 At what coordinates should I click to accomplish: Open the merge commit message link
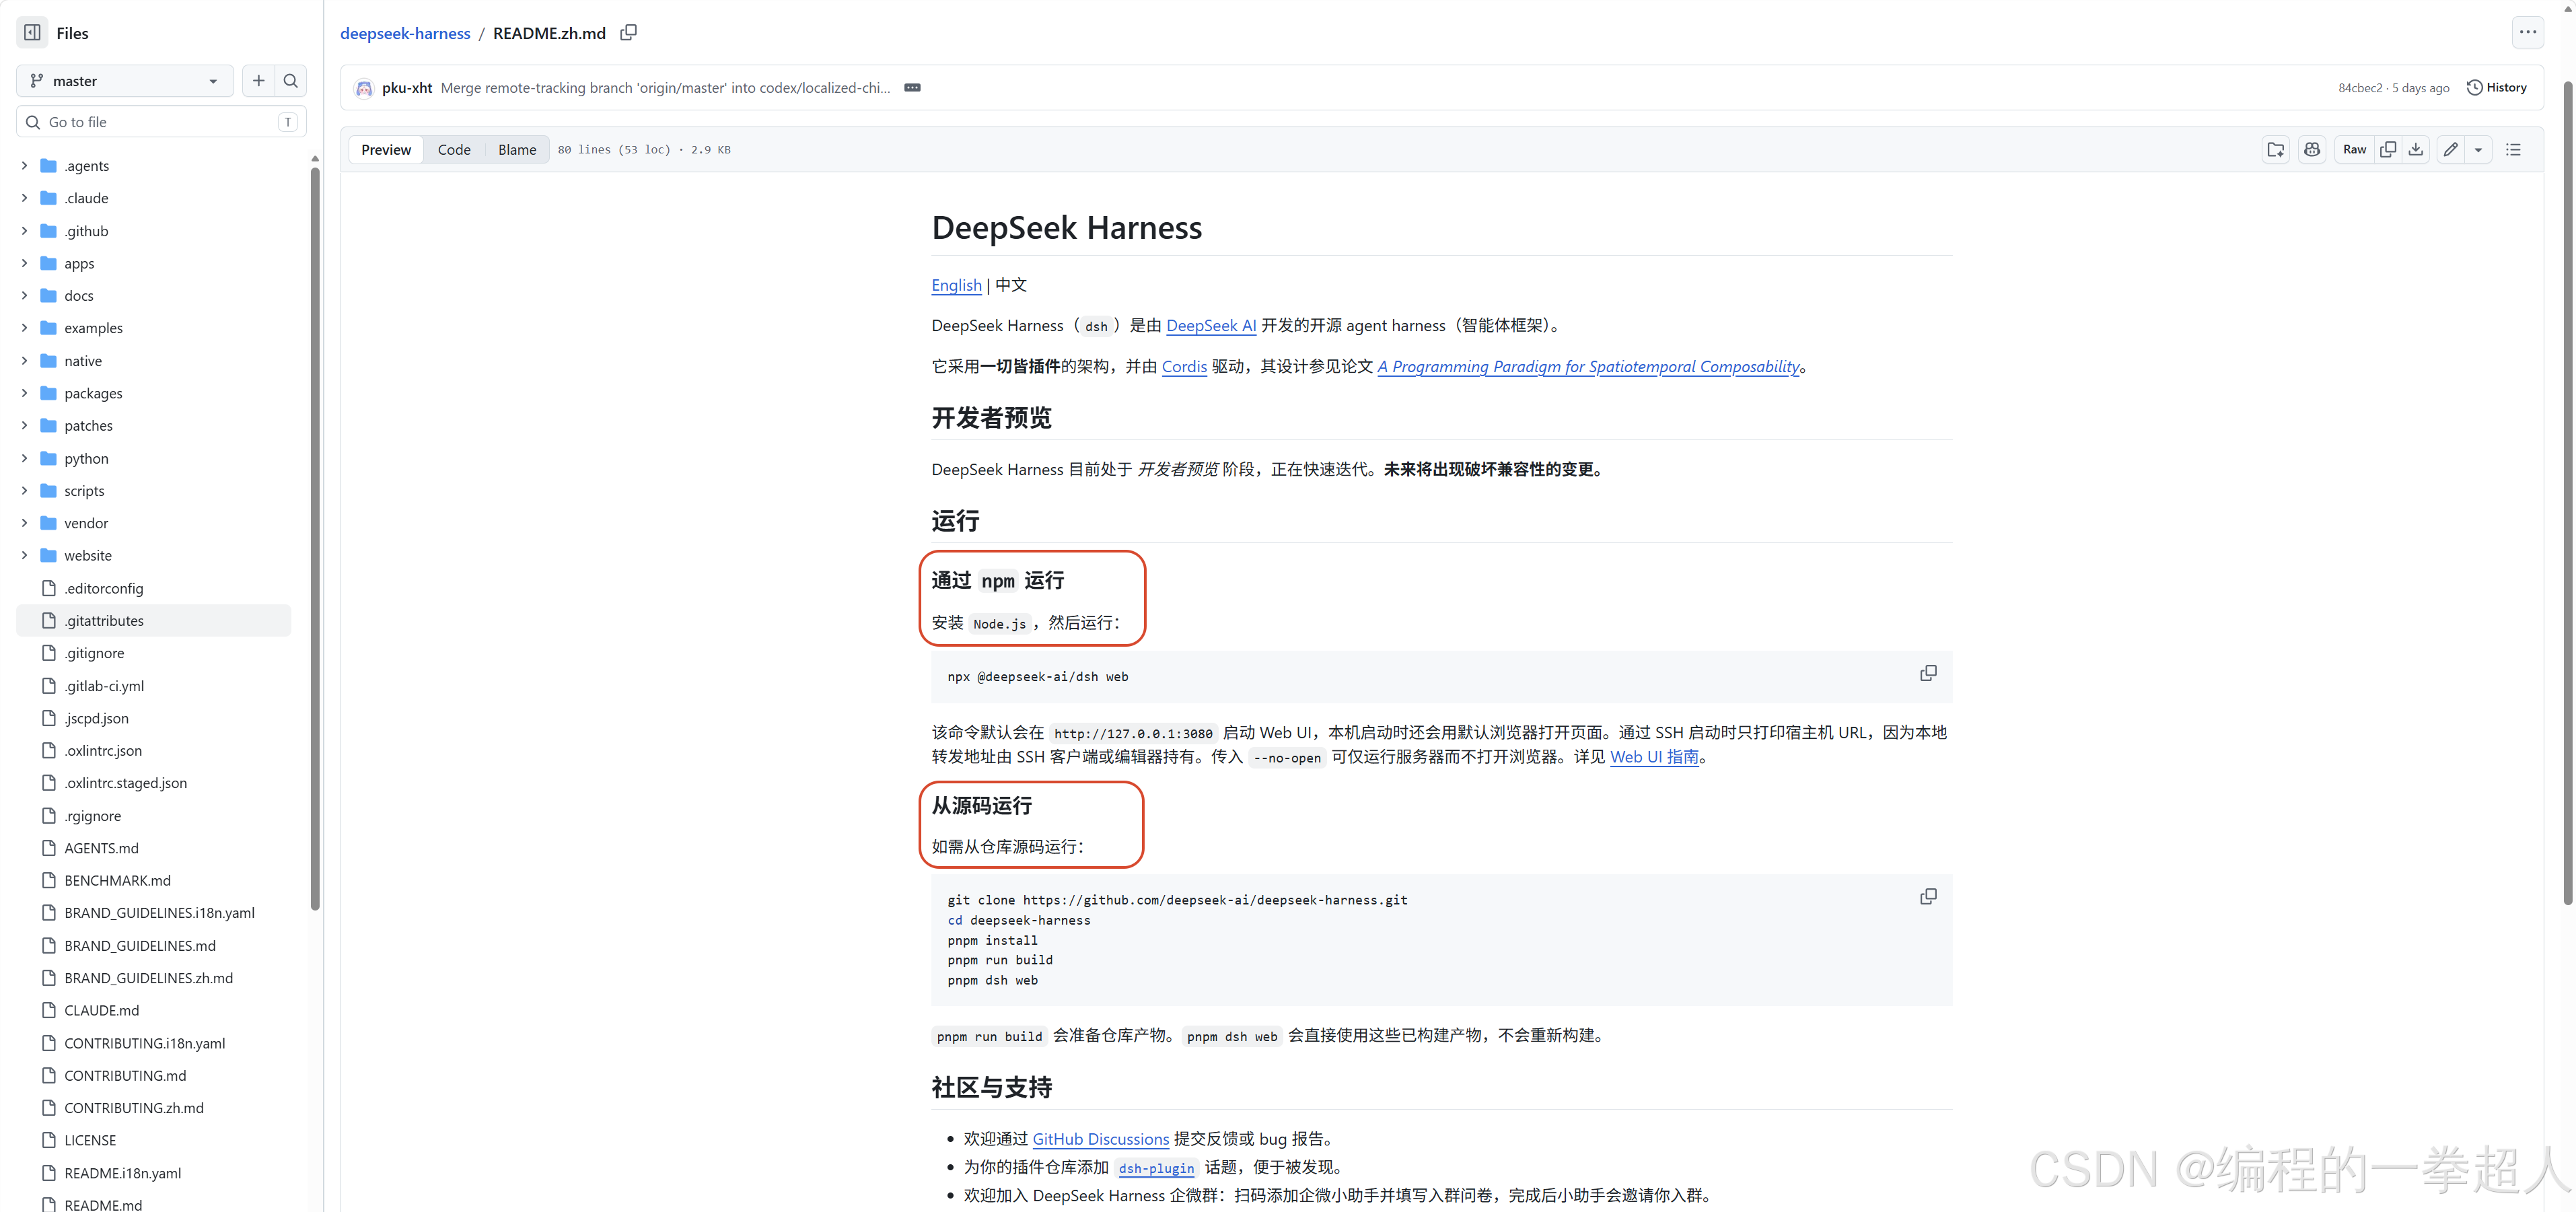click(x=665, y=88)
